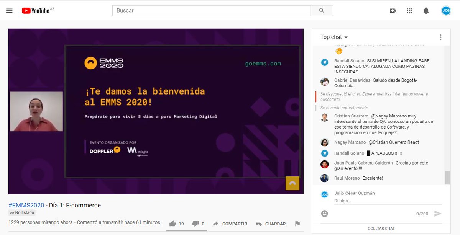Click Raul Moreno's Excelente! message
This screenshot has width=460, height=235.
pyautogui.click(x=373, y=178)
